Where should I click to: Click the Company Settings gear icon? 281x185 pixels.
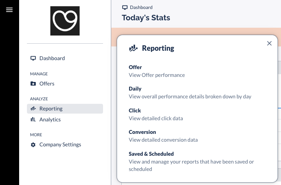[x=33, y=145]
